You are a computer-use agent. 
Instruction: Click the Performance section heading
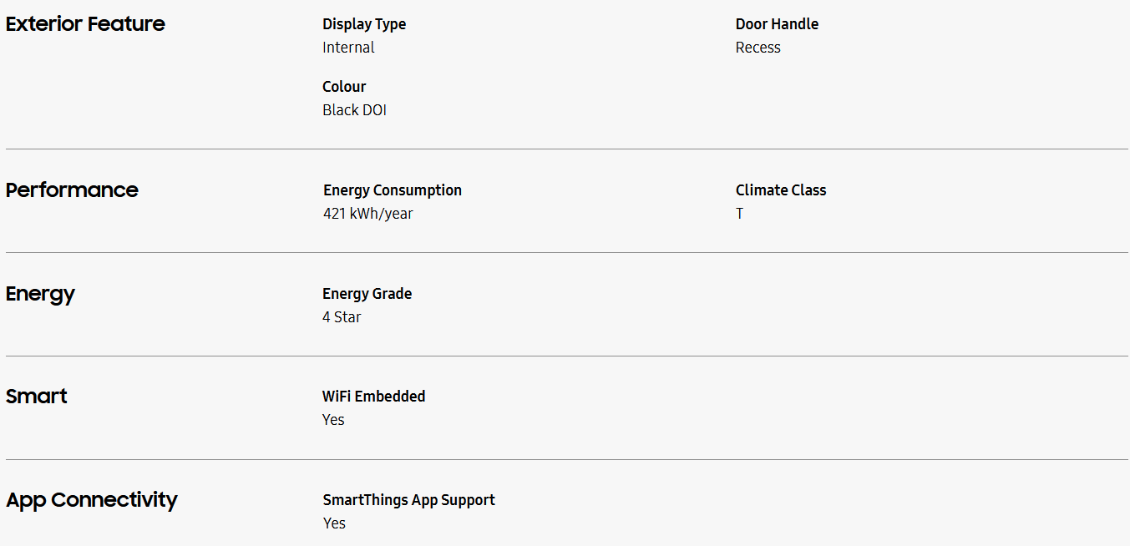pos(72,190)
